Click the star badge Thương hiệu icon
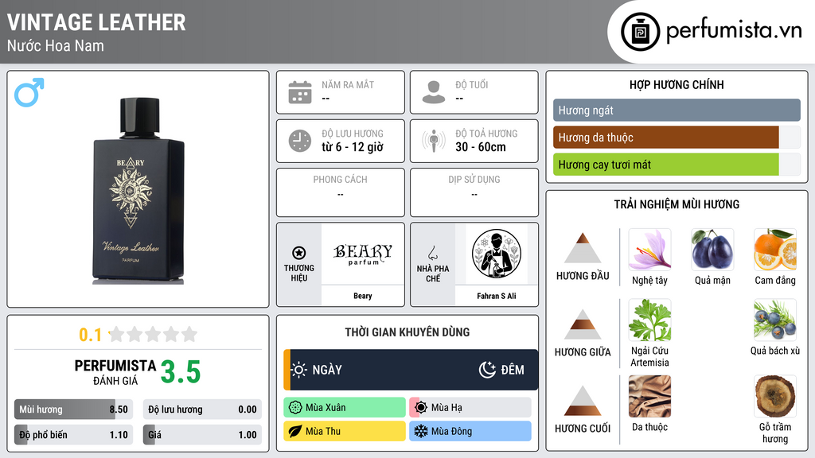Viewport: 815px width, 458px height. pyautogui.click(x=299, y=253)
